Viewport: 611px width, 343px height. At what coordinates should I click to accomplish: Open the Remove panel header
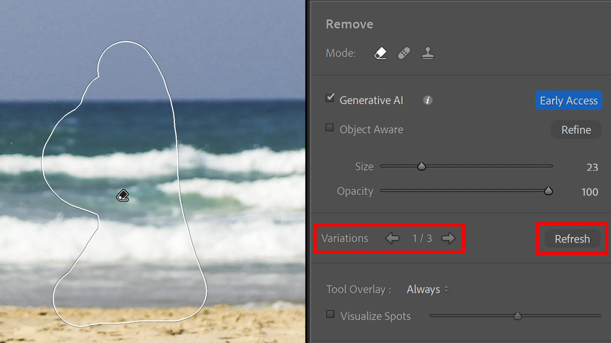[349, 24]
